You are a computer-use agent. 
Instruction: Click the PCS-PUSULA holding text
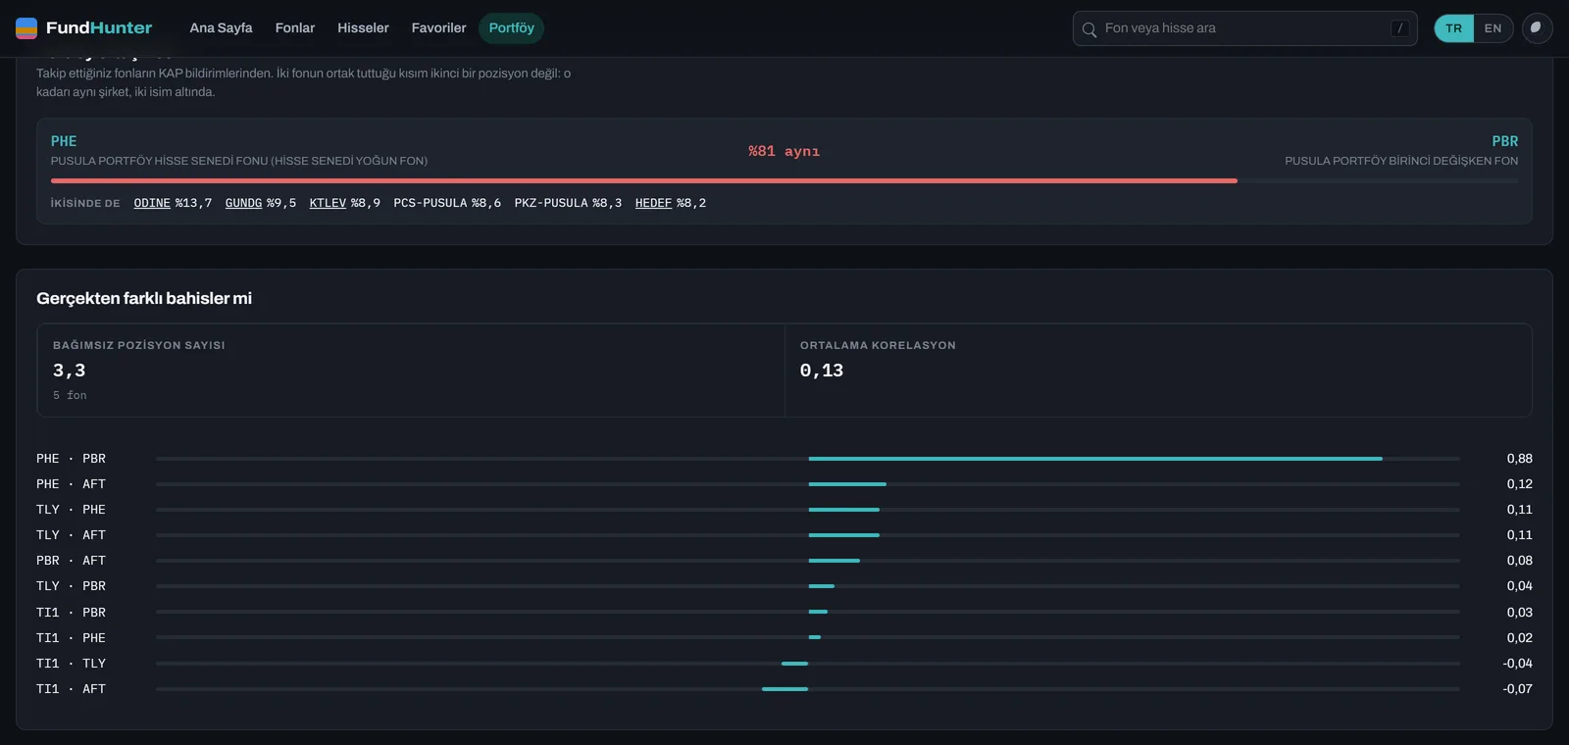point(447,203)
